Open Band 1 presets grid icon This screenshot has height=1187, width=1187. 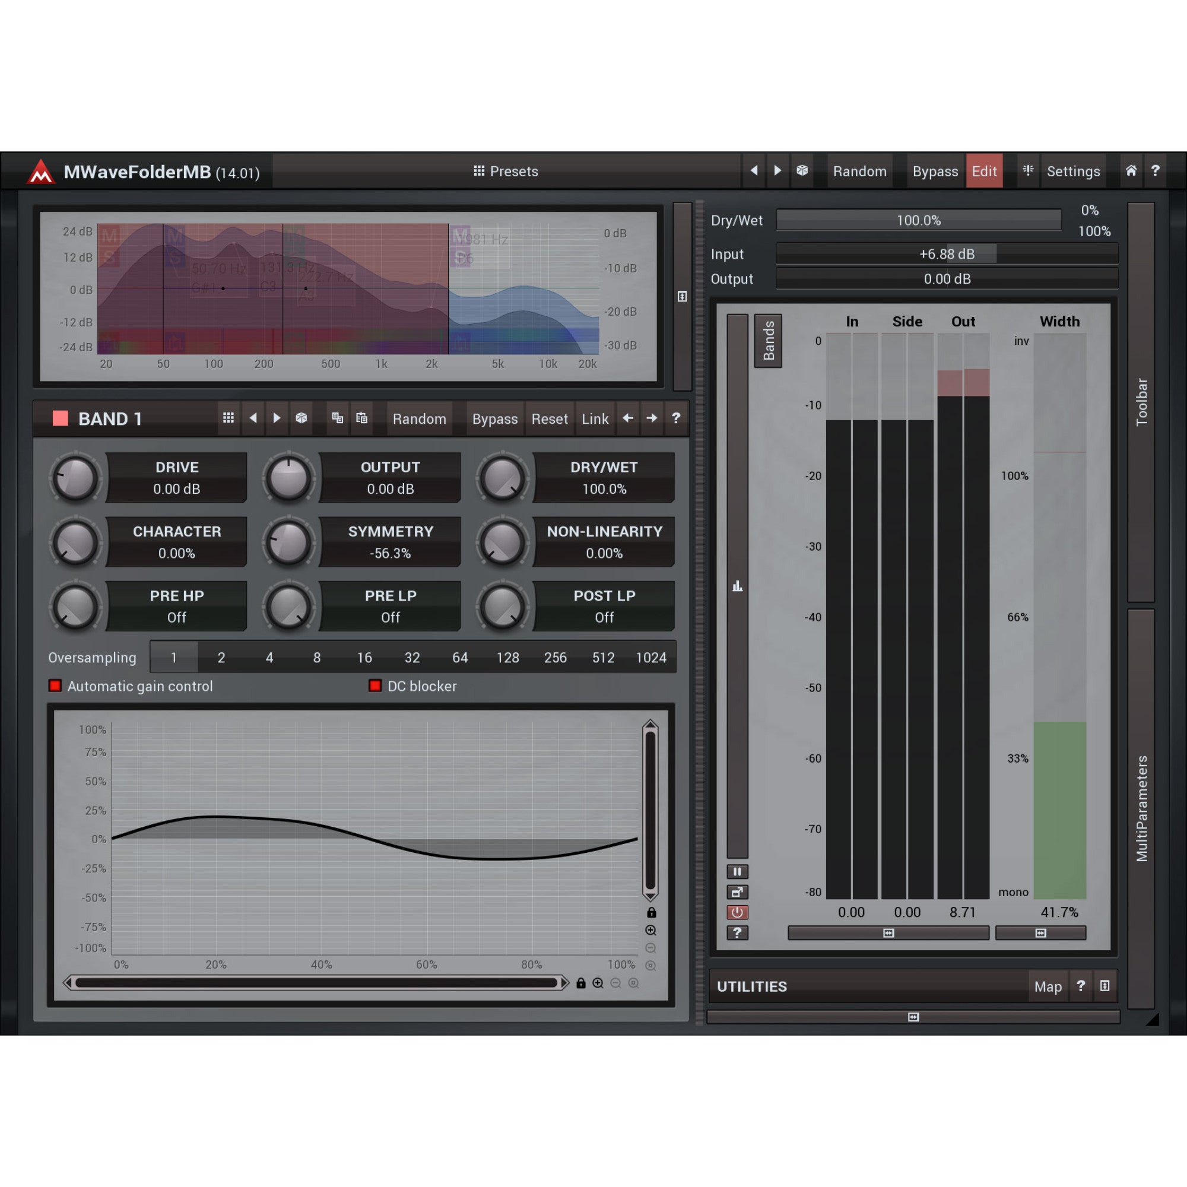tap(228, 418)
